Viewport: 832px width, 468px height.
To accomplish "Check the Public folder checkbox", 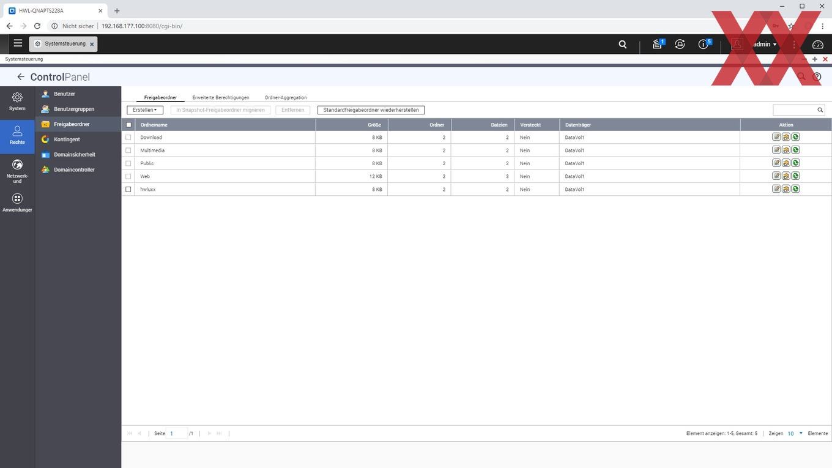I will coord(128,163).
